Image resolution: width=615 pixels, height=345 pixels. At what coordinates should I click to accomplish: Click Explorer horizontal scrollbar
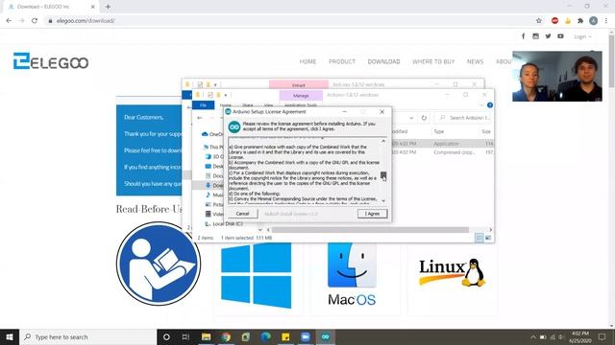click(x=370, y=230)
